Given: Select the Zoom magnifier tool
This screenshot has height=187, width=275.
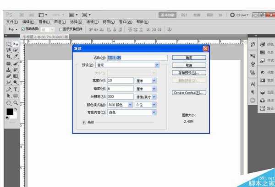Looking at the screenshot, I should [x=15, y=103].
